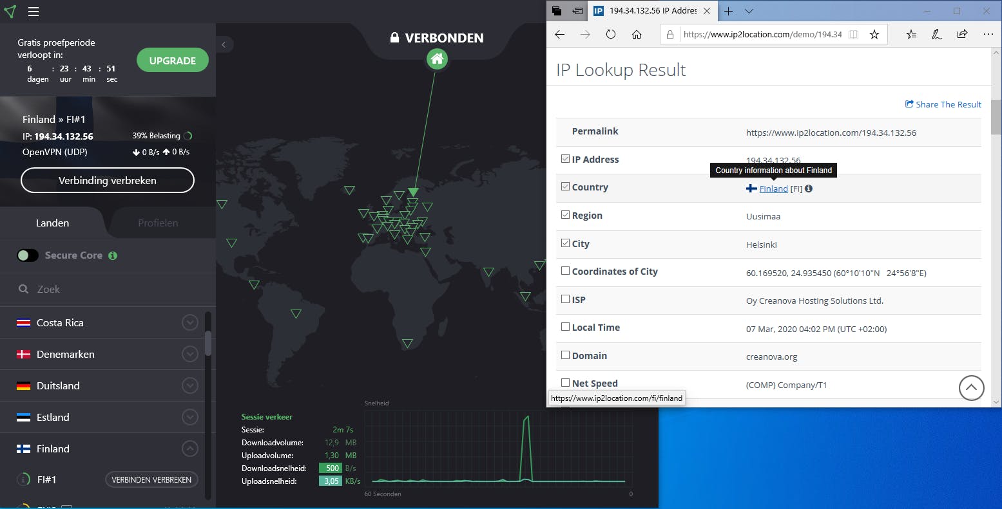This screenshot has width=1002, height=509.
Task: Click the FI#1 server load circle icon
Action: (23, 479)
